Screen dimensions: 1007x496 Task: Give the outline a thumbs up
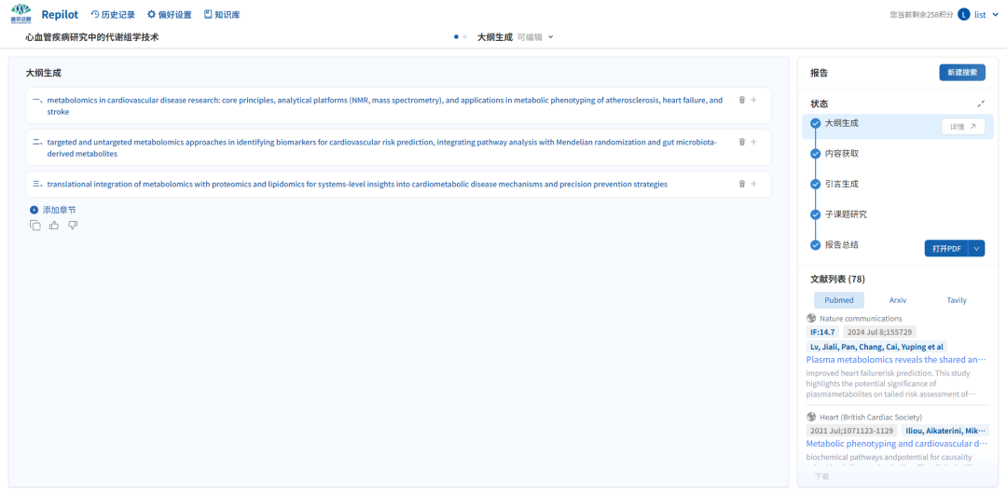tap(54, 225)
